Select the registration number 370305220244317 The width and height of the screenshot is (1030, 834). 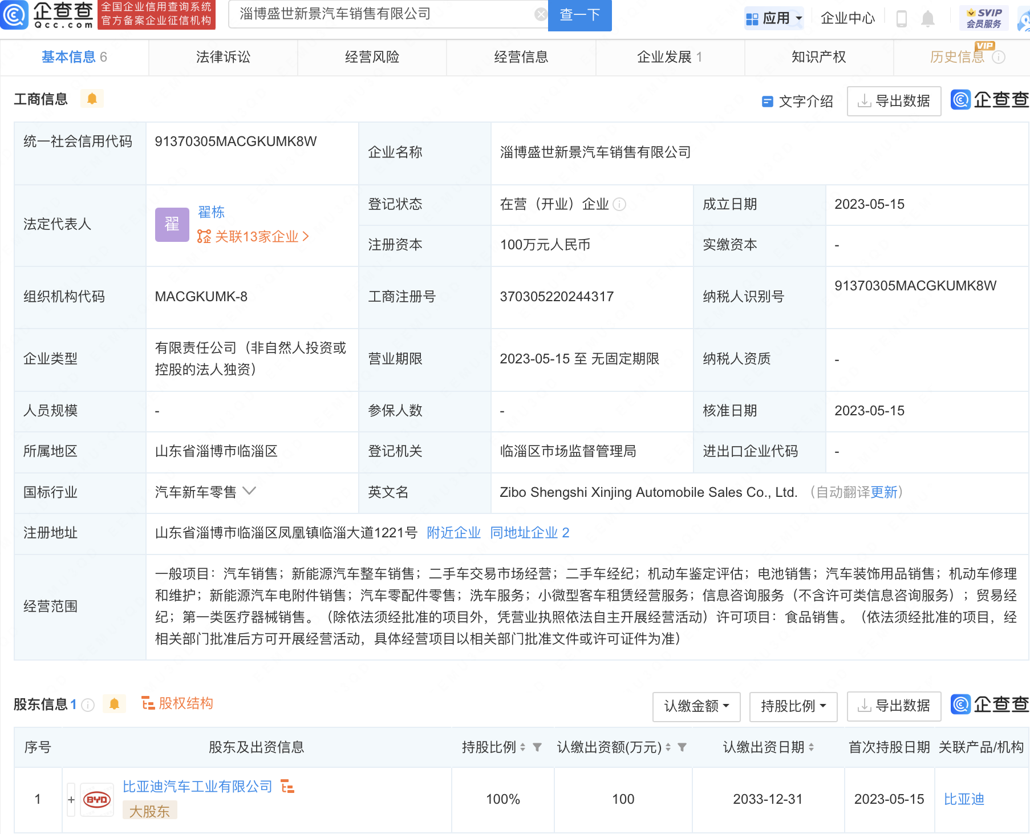click(557, 297)
